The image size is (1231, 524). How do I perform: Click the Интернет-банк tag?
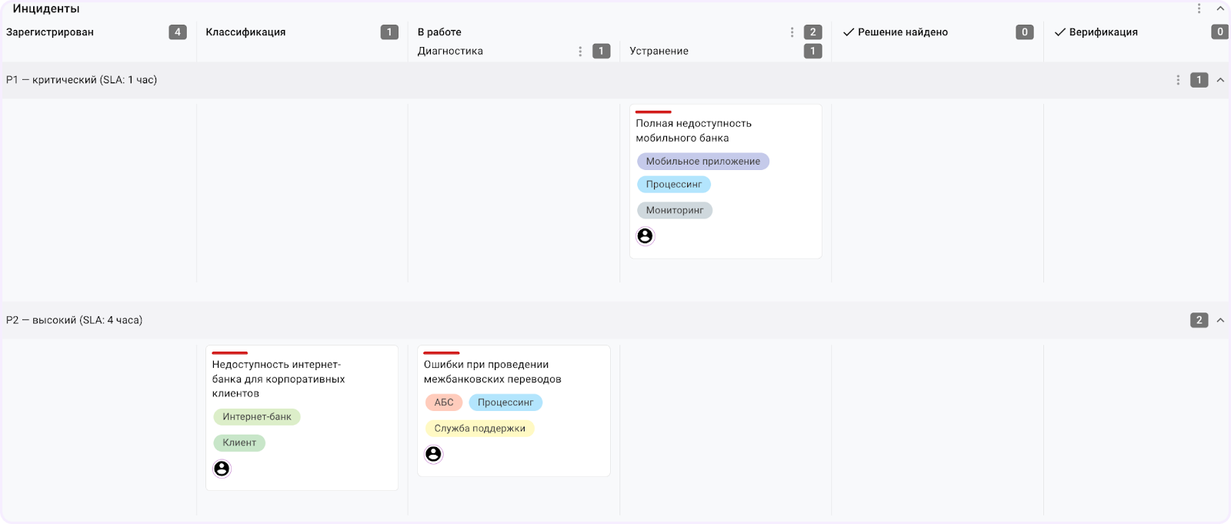pyautogui.click(x=257, y=417)
